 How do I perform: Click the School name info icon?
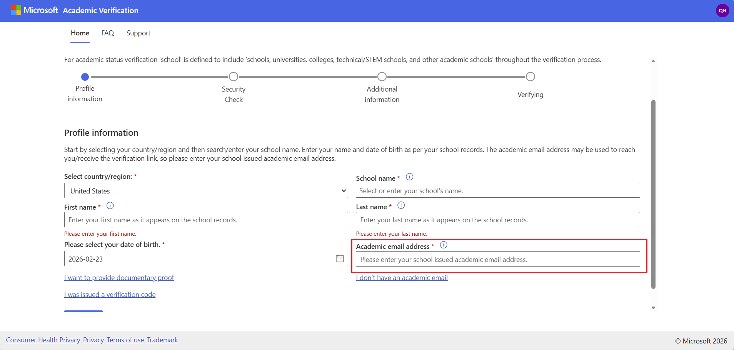point(409,177)
